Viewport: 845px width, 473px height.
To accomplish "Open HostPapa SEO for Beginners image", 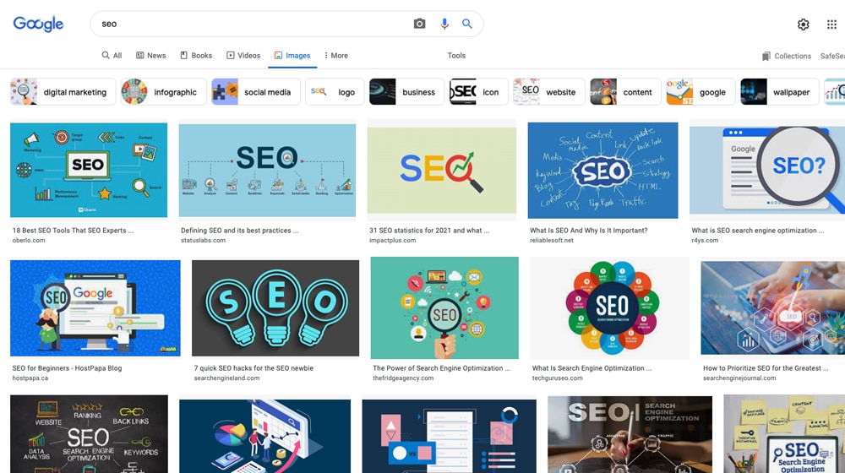I will pos(95,308).
